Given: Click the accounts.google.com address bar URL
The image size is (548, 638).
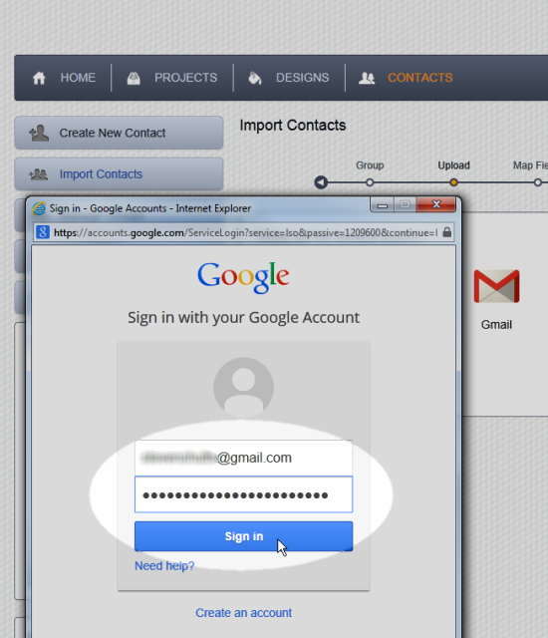Looking at the screenshot, I should coord(245,232).
